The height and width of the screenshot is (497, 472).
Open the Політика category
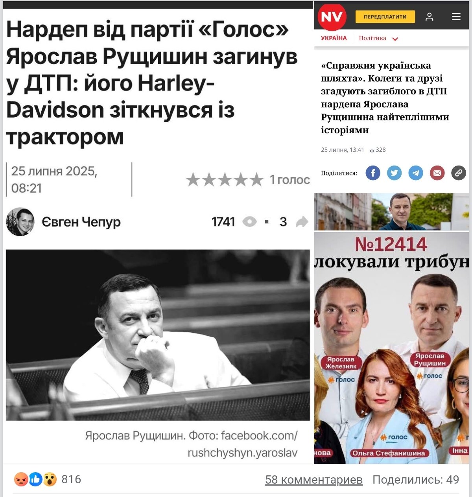[372, 38]
